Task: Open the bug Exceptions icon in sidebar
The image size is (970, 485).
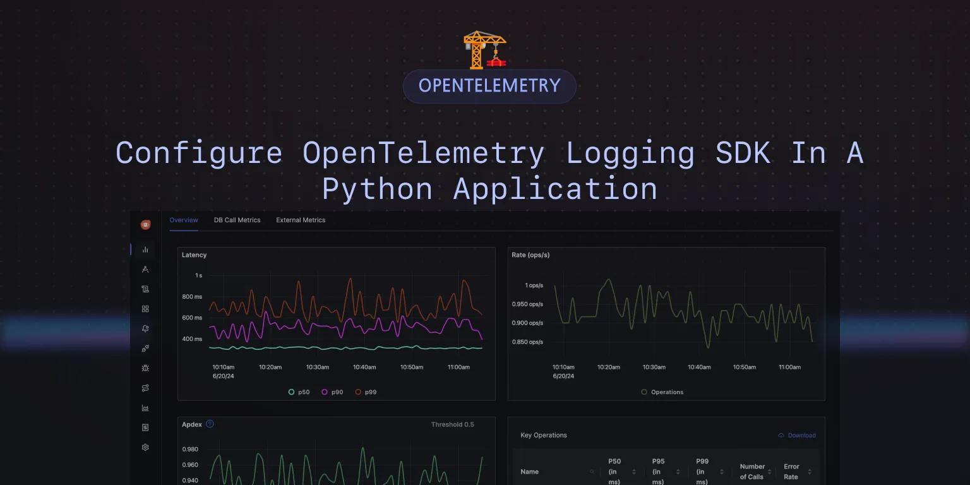Action: pos(145,368)
